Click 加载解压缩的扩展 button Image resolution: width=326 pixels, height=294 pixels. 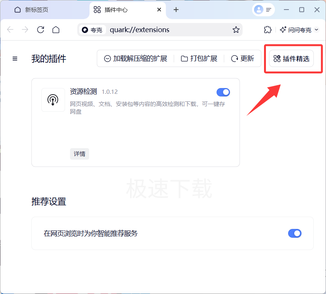tap(135, 59)
